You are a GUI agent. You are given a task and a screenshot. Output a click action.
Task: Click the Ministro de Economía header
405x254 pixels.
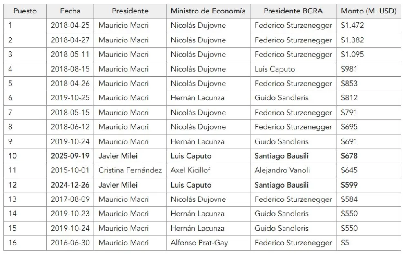click(208, 11)
